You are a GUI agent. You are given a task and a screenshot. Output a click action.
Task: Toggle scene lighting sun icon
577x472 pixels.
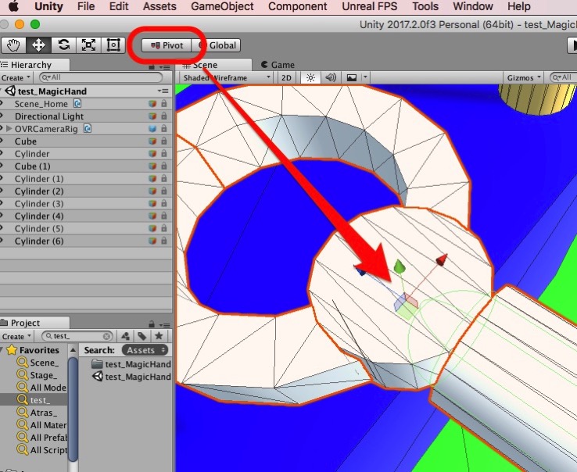tap(310, 78)
